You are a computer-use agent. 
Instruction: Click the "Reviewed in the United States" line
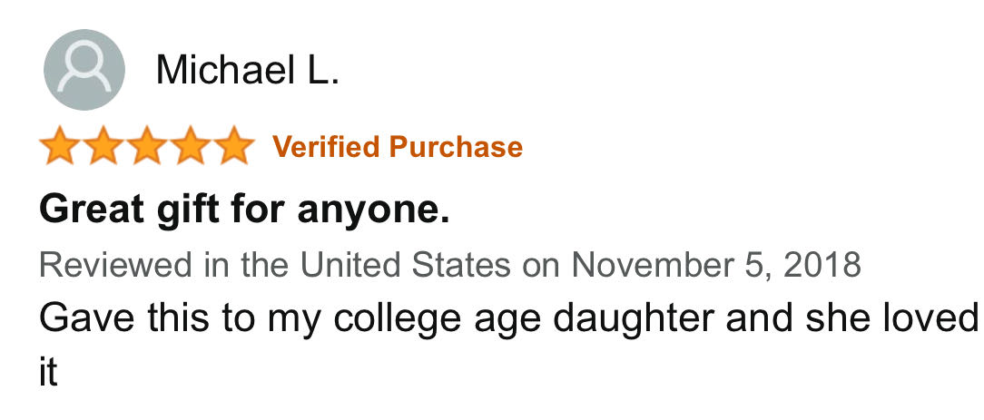[x=450, y=265]
